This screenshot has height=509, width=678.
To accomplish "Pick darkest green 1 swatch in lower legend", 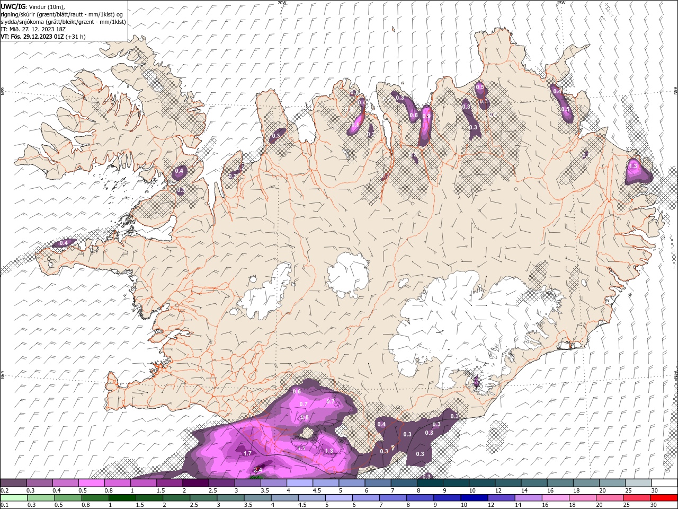I will pyautogui.click(x=122, y=498).
